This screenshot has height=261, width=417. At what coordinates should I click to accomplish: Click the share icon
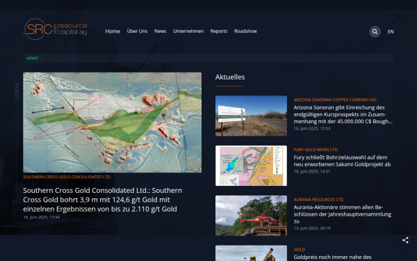(405, 240)
